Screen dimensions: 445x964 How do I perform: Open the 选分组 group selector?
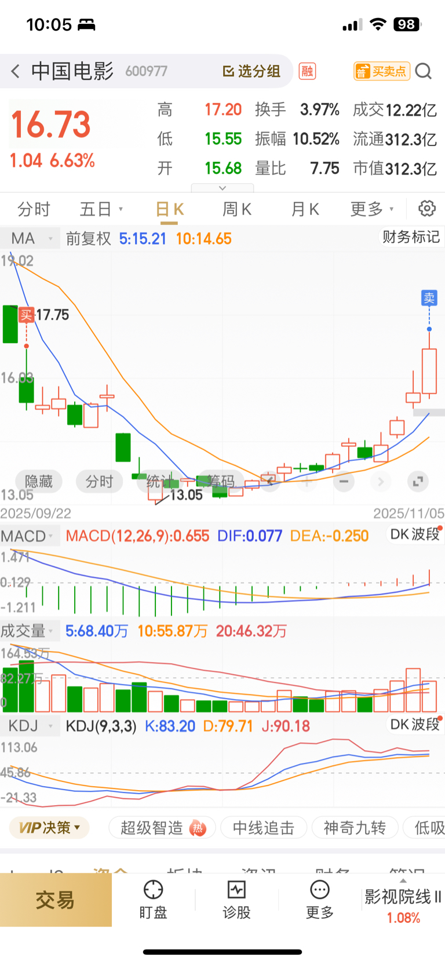point(251,71)
